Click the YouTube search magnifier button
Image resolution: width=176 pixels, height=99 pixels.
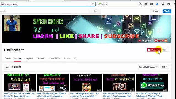(x=95, y=11)
